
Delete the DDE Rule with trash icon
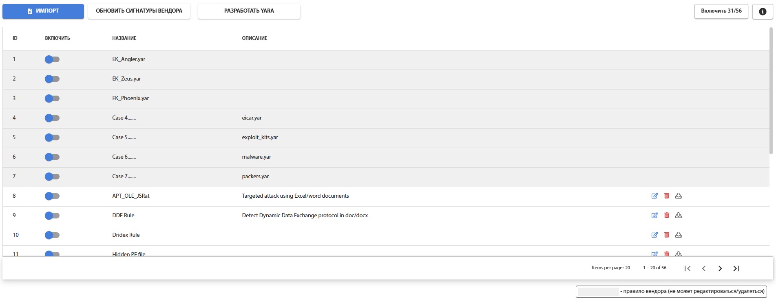point(667,215)
